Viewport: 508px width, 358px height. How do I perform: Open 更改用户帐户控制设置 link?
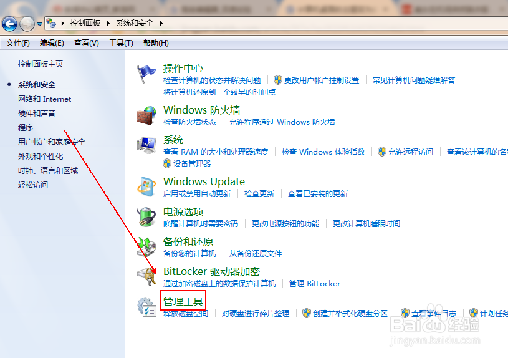point(322,80)
